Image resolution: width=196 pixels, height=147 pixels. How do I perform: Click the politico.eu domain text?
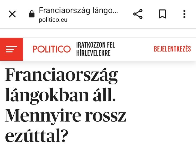(53, 20)
